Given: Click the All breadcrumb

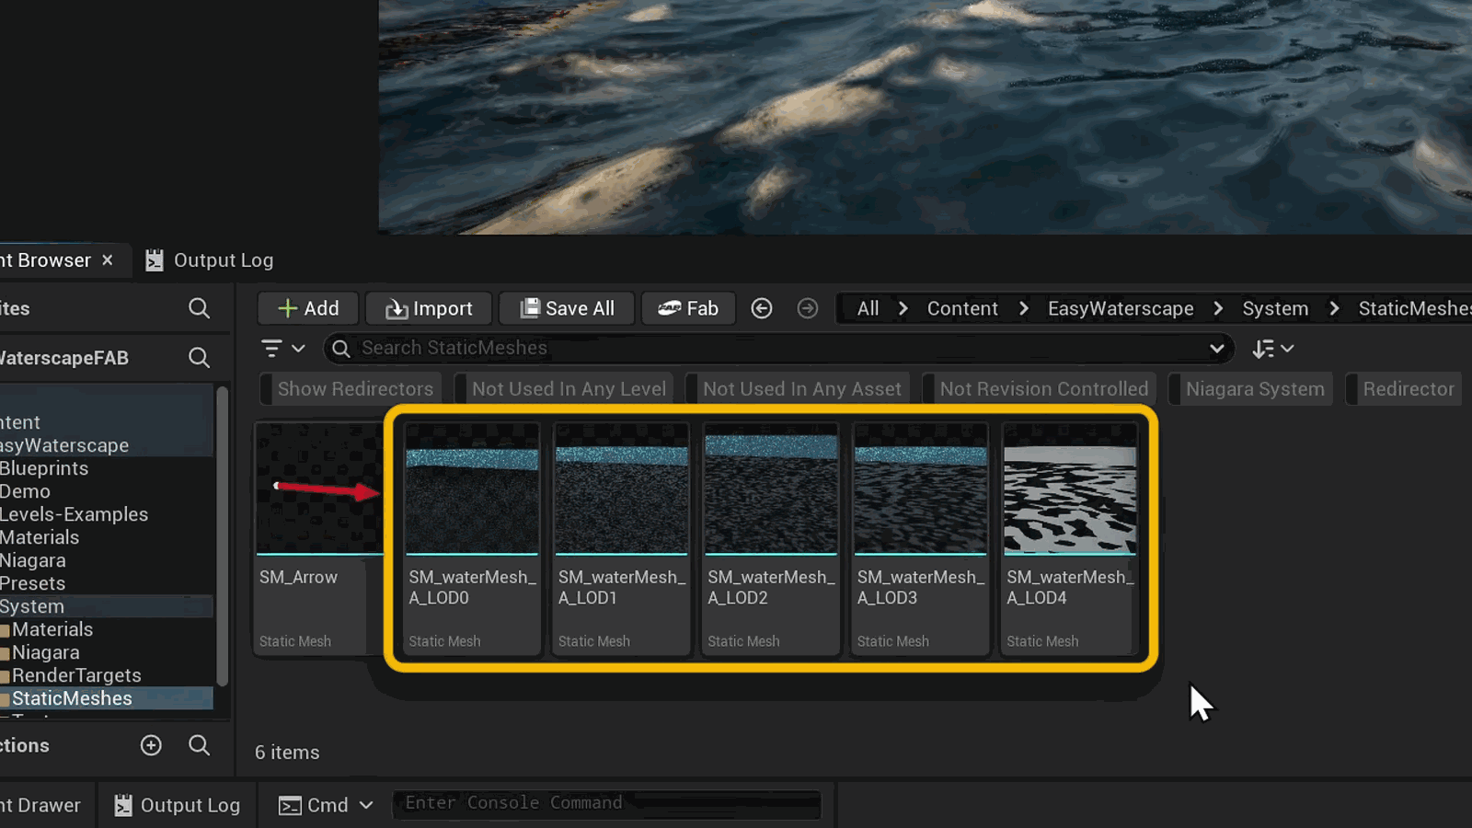Looking at the screenshot, I should pos(868,308).
